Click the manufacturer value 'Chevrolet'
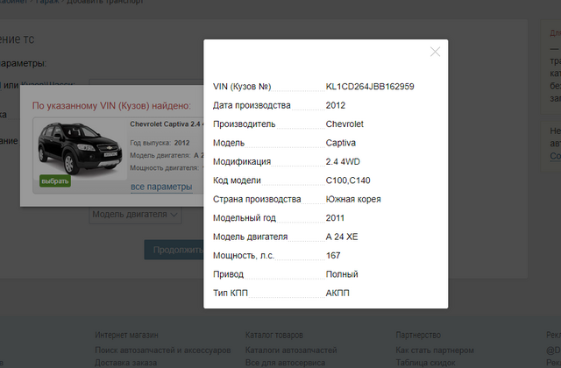The width and height of the screenshot is (561, 368). (x=344, y=124)
